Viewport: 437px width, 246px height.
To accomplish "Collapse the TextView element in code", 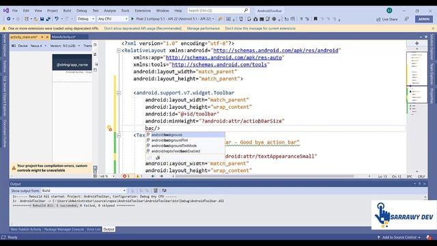I will tap(119, 135).
